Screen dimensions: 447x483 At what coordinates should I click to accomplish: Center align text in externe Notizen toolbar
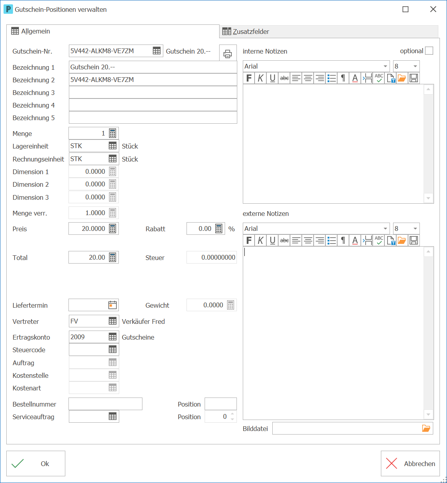coord(308,240)
